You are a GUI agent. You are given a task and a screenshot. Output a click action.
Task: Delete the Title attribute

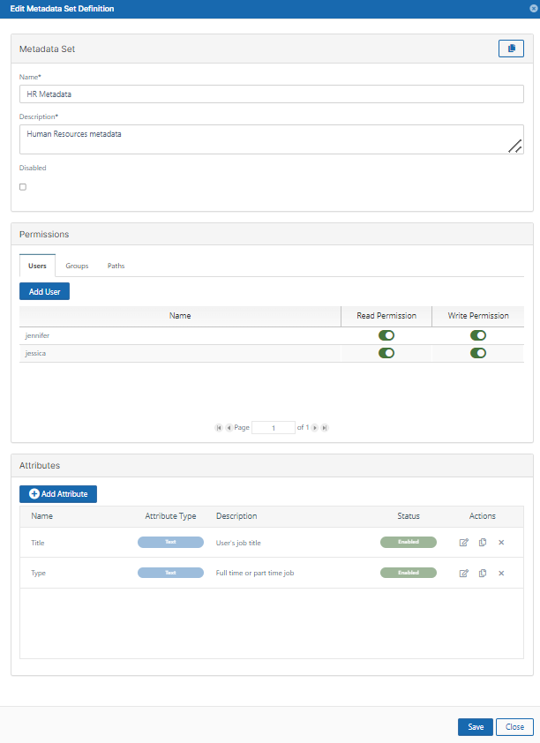tap(501, 543)
